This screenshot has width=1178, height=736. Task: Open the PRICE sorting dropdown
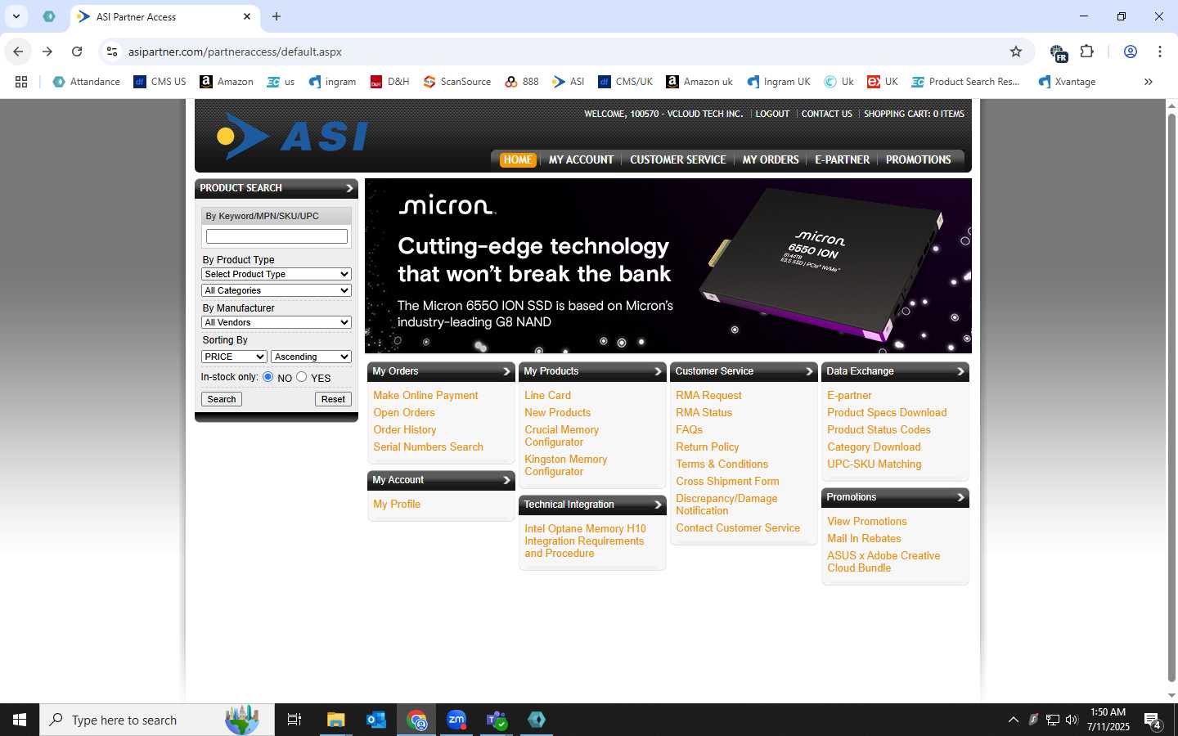pos(234,357)
